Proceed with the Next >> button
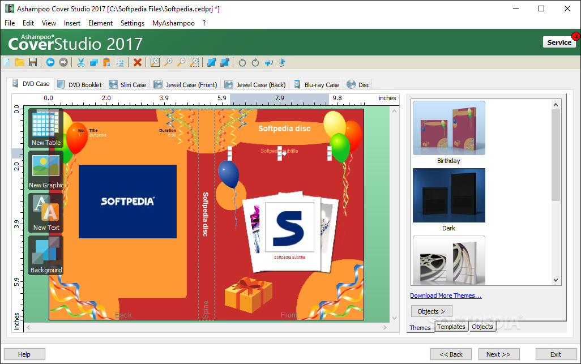The width and height of the screenshot is (581, 364). (x=499, y=354)
